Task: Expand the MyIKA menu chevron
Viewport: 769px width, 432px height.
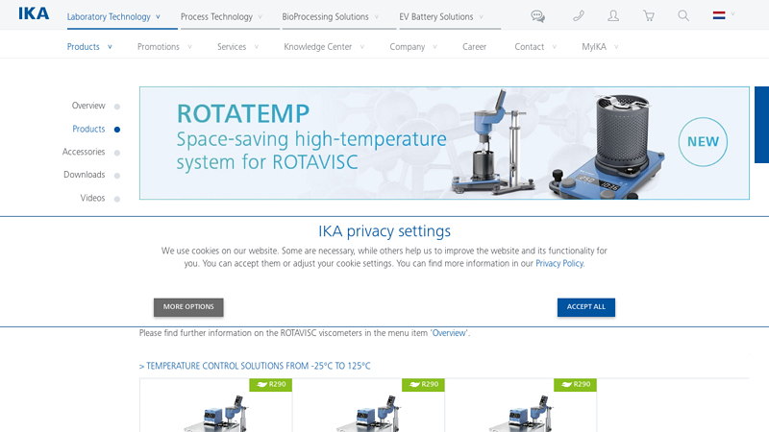Action: point(616,47)
